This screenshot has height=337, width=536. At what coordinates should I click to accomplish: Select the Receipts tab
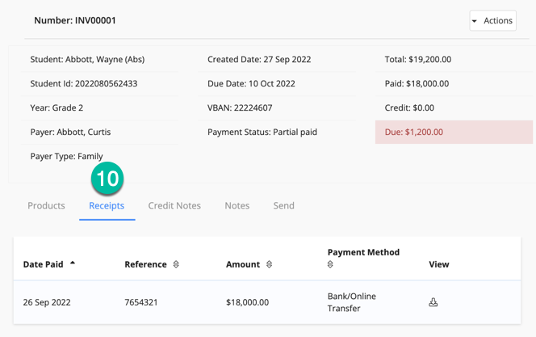[107, 206]
